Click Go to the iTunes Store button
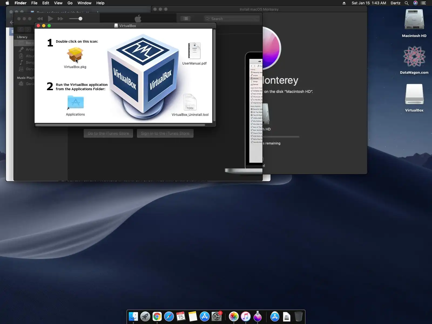Viewport: 432px width, 324px height. [108, 133]
